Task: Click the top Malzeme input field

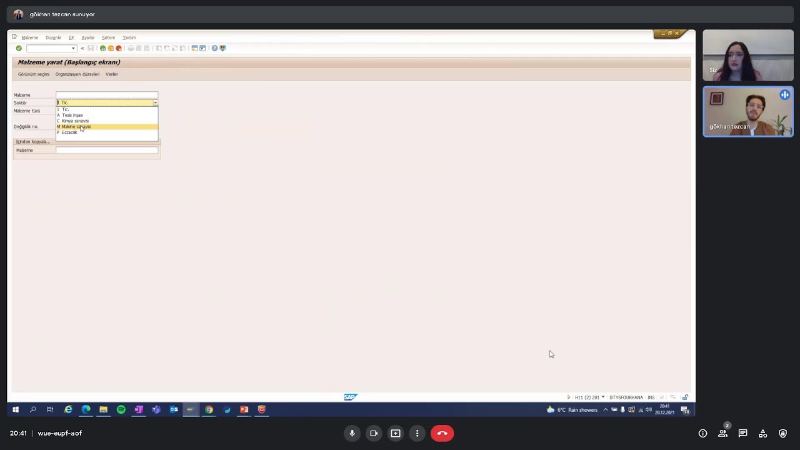Action: [x=107, y=95]
